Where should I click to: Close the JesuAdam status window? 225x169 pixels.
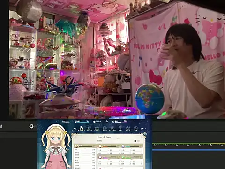(145, 134)
